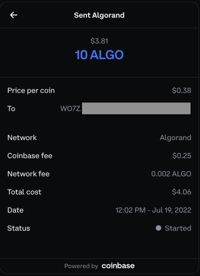Click the Network fee label
Screen dimensions: 200x276
pyautogui.click(x=28, y=174)
